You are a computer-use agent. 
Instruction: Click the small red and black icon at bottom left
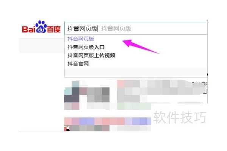(x=67, y=129)
